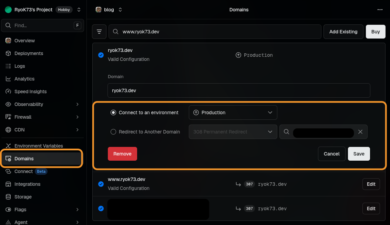Click the domain search magnifier icon
The image size is (390, 225).
point(115,32)
